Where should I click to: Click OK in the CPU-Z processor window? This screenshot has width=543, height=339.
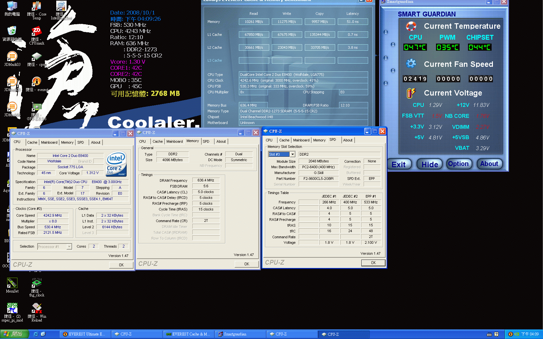click(x=121, y=265)
